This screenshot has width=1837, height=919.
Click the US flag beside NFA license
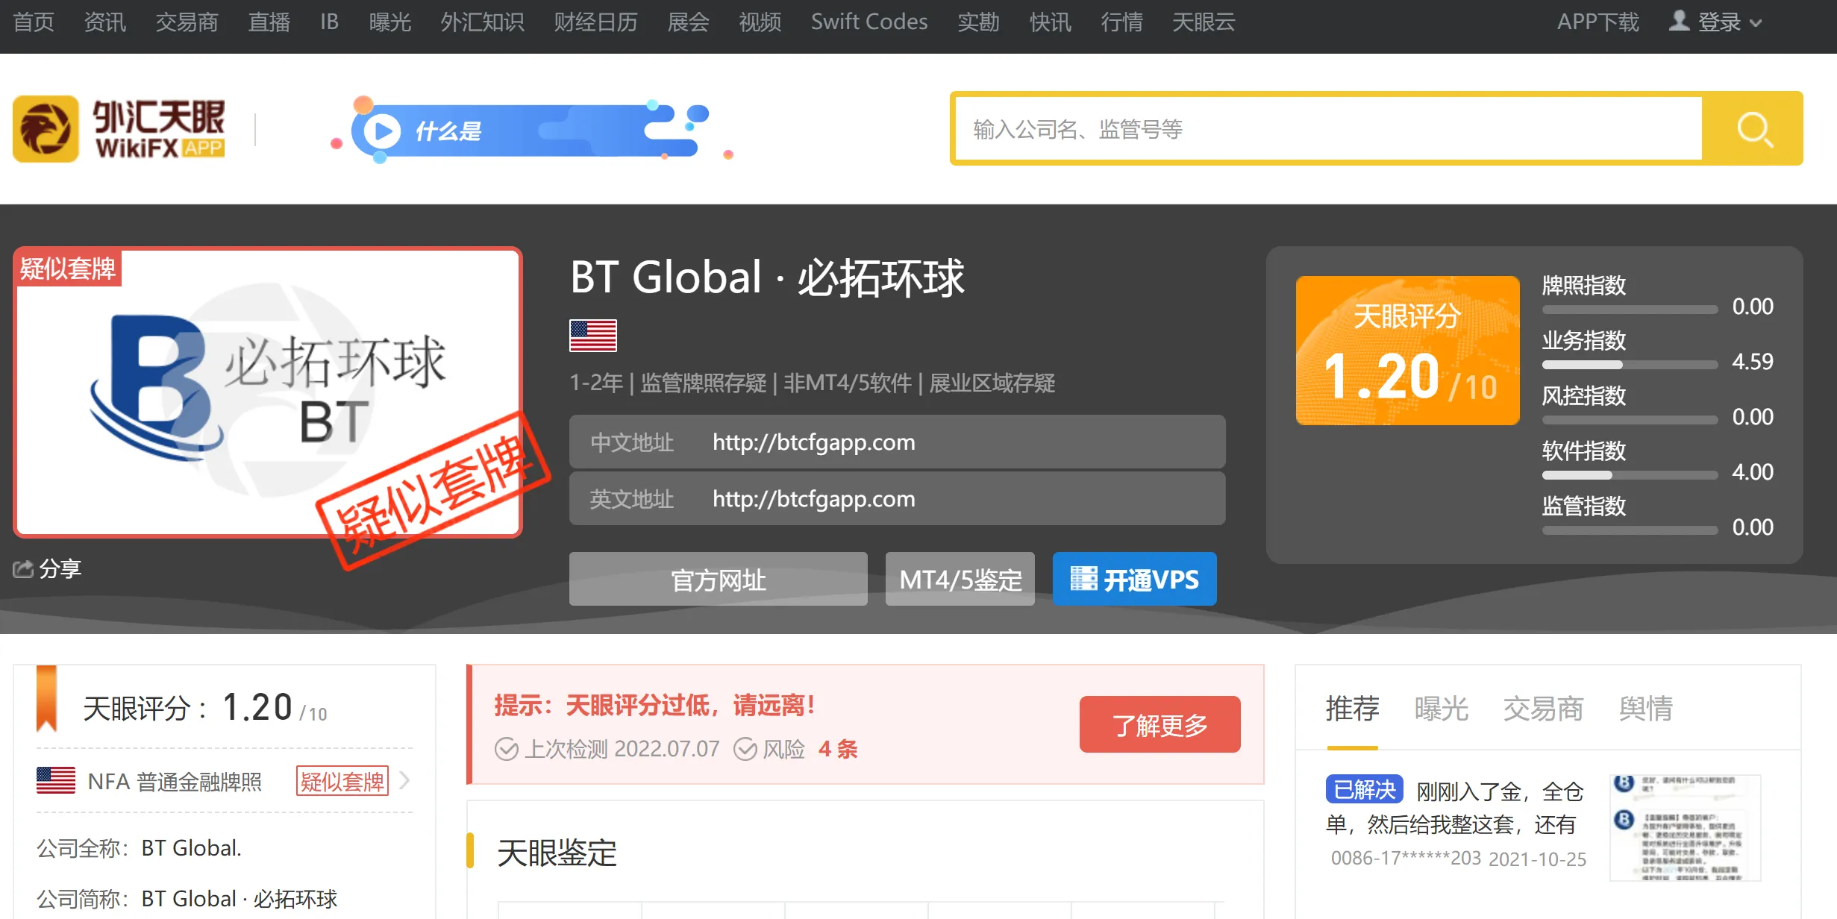coord(56,781)
